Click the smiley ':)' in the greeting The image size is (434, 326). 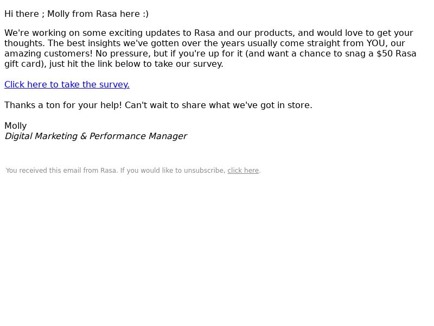(x=145, y=14)
